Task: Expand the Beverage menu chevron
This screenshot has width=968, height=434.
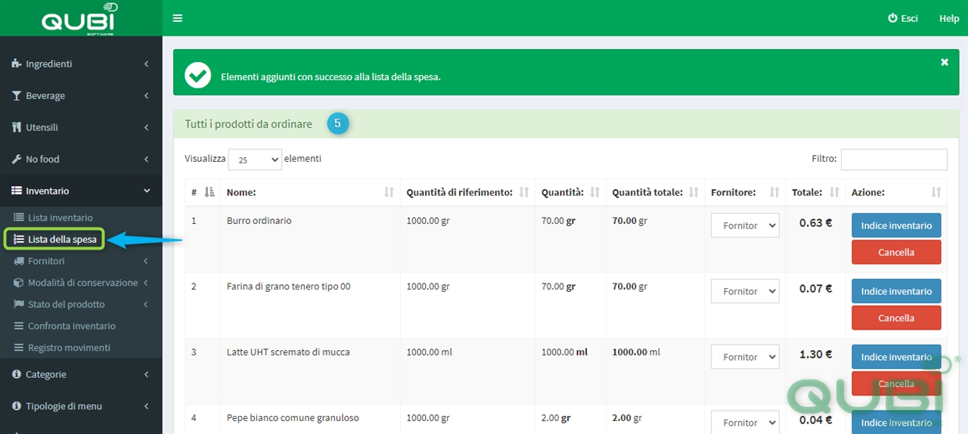Action: coord(146,96)
